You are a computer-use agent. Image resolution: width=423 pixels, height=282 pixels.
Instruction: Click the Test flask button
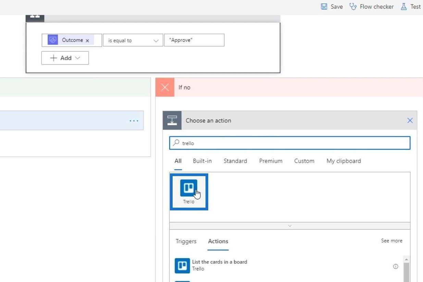pos(411,7)
